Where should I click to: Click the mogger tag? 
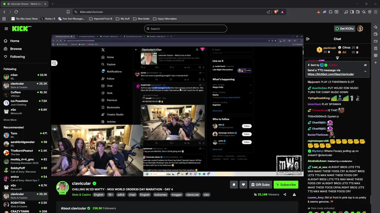177,195
